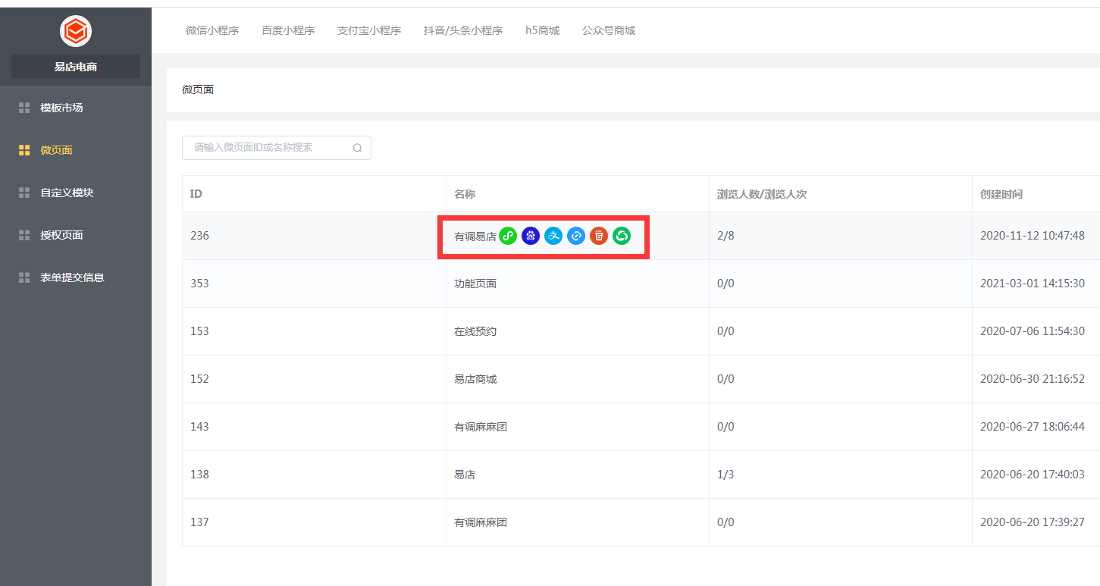Click the 有调易店 page name
This screenshot has width=1100, height=586.
(x=475, y=237)
